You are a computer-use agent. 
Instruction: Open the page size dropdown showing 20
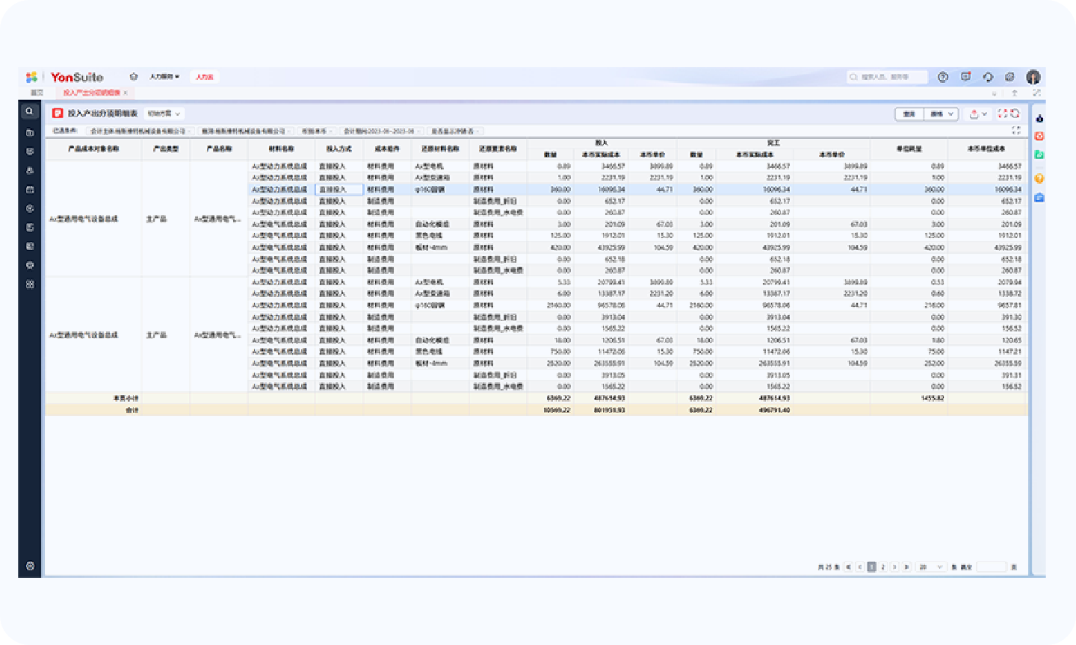pos(931,567)
